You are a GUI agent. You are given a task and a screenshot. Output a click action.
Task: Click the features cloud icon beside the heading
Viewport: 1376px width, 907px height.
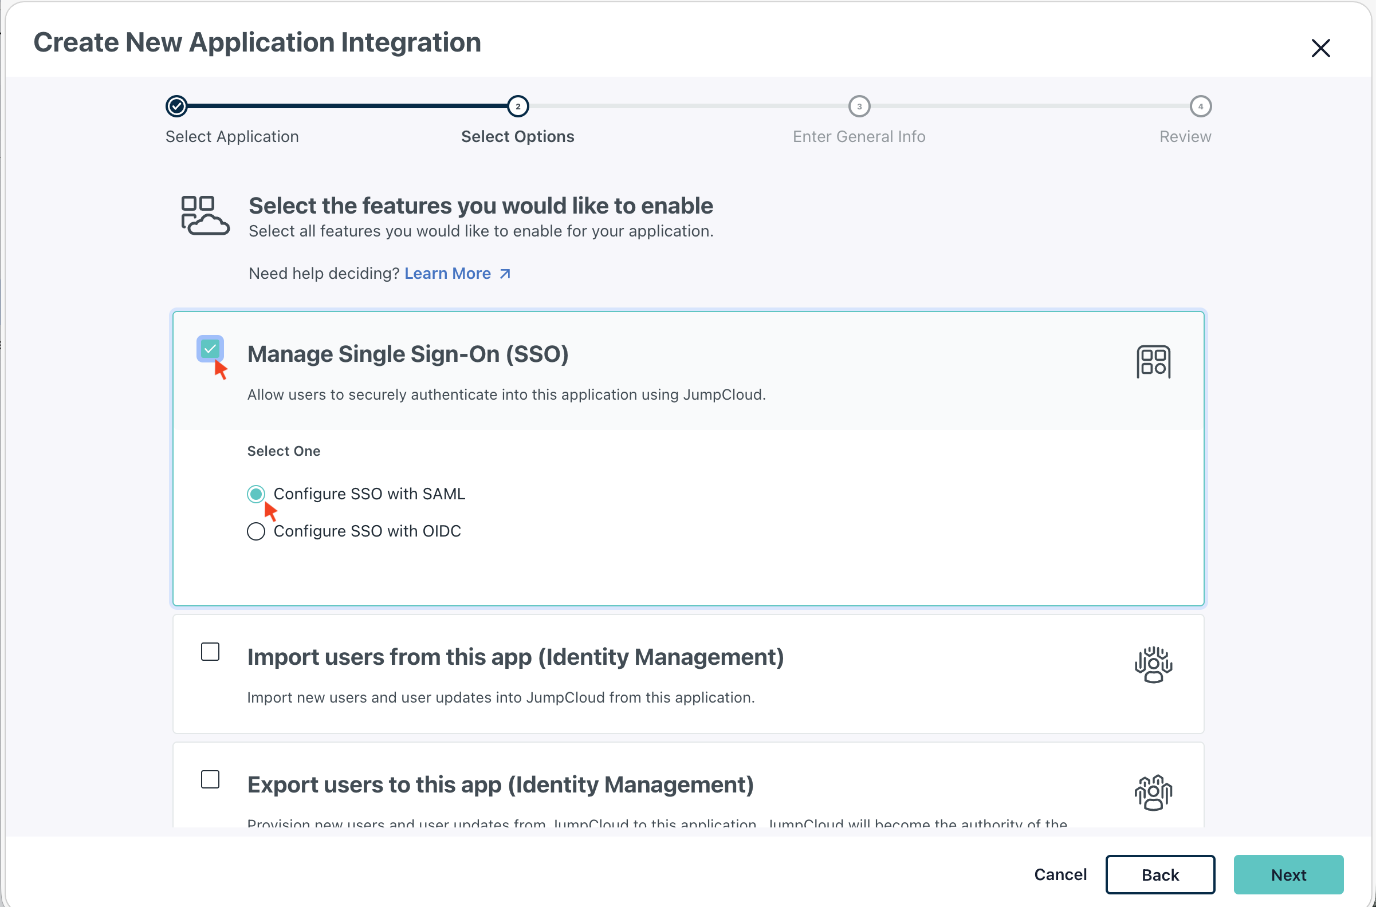tap(205, 215)
